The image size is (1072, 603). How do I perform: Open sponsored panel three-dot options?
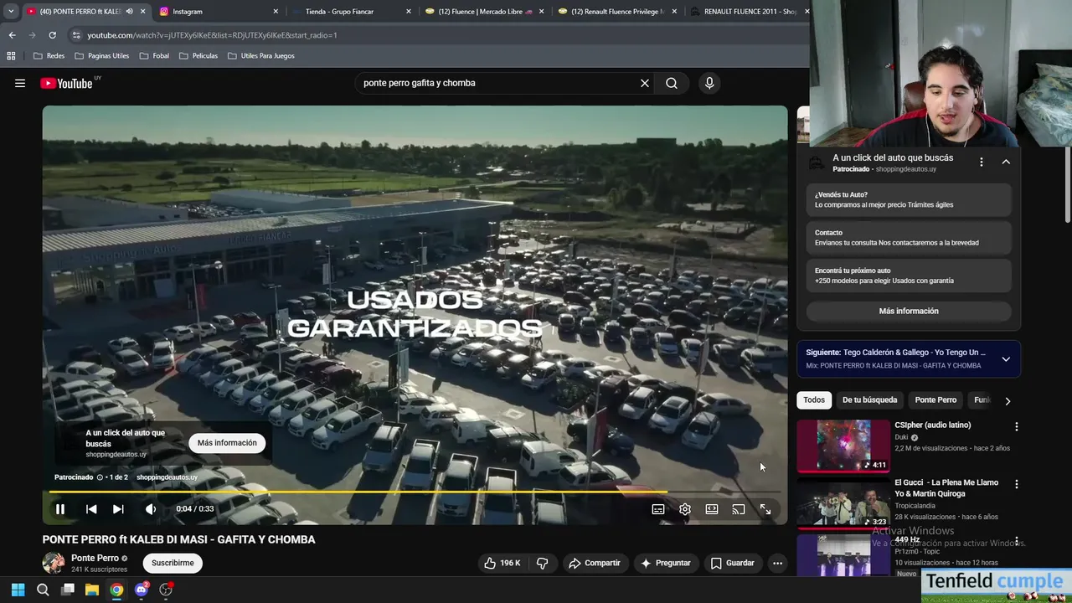click(x=982, y=162)
